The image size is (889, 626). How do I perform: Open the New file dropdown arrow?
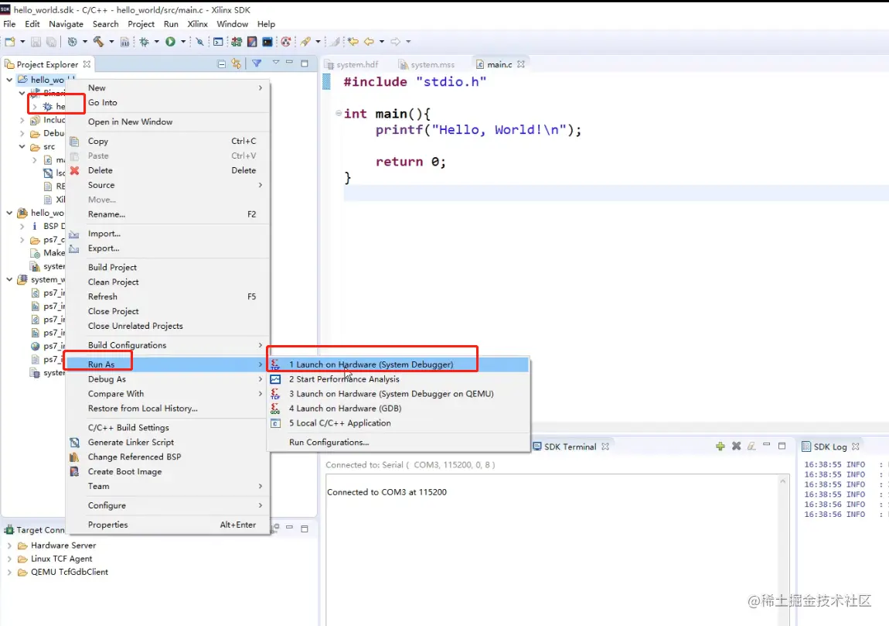(22, 42)
